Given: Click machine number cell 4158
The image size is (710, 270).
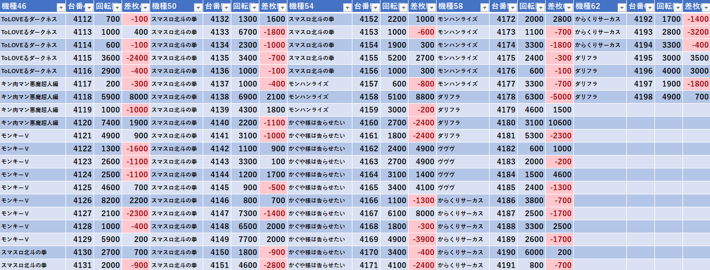Looking at the screenshot, I should [x=366, y=97].
